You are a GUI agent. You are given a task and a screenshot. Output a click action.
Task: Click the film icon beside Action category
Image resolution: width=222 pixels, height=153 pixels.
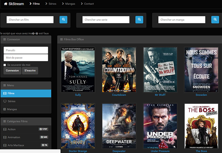point(5,129)
